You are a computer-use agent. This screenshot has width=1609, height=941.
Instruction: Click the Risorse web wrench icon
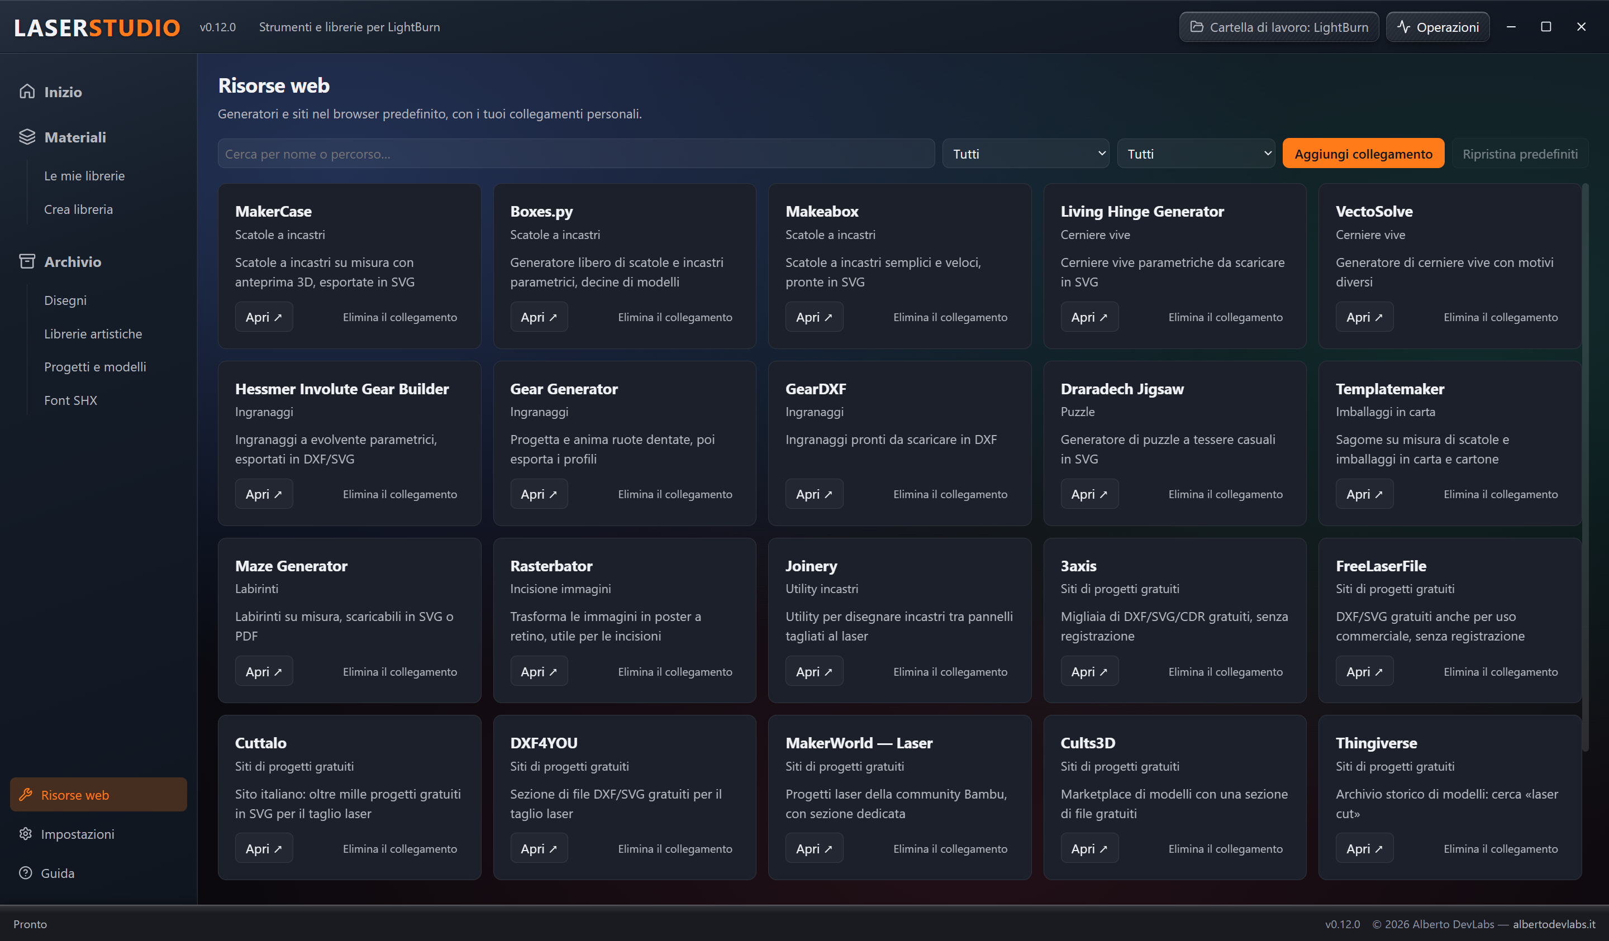click(x=26, y=795)
